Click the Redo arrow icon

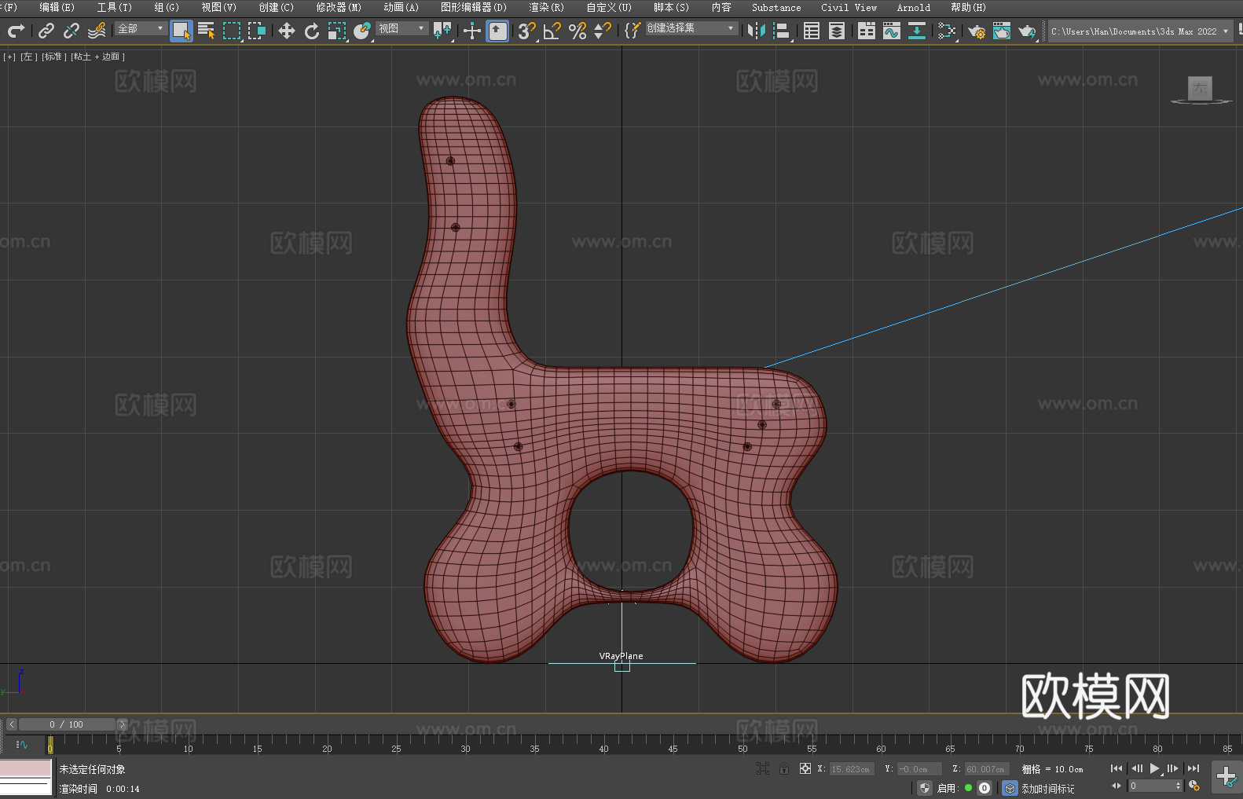[16, 31]
